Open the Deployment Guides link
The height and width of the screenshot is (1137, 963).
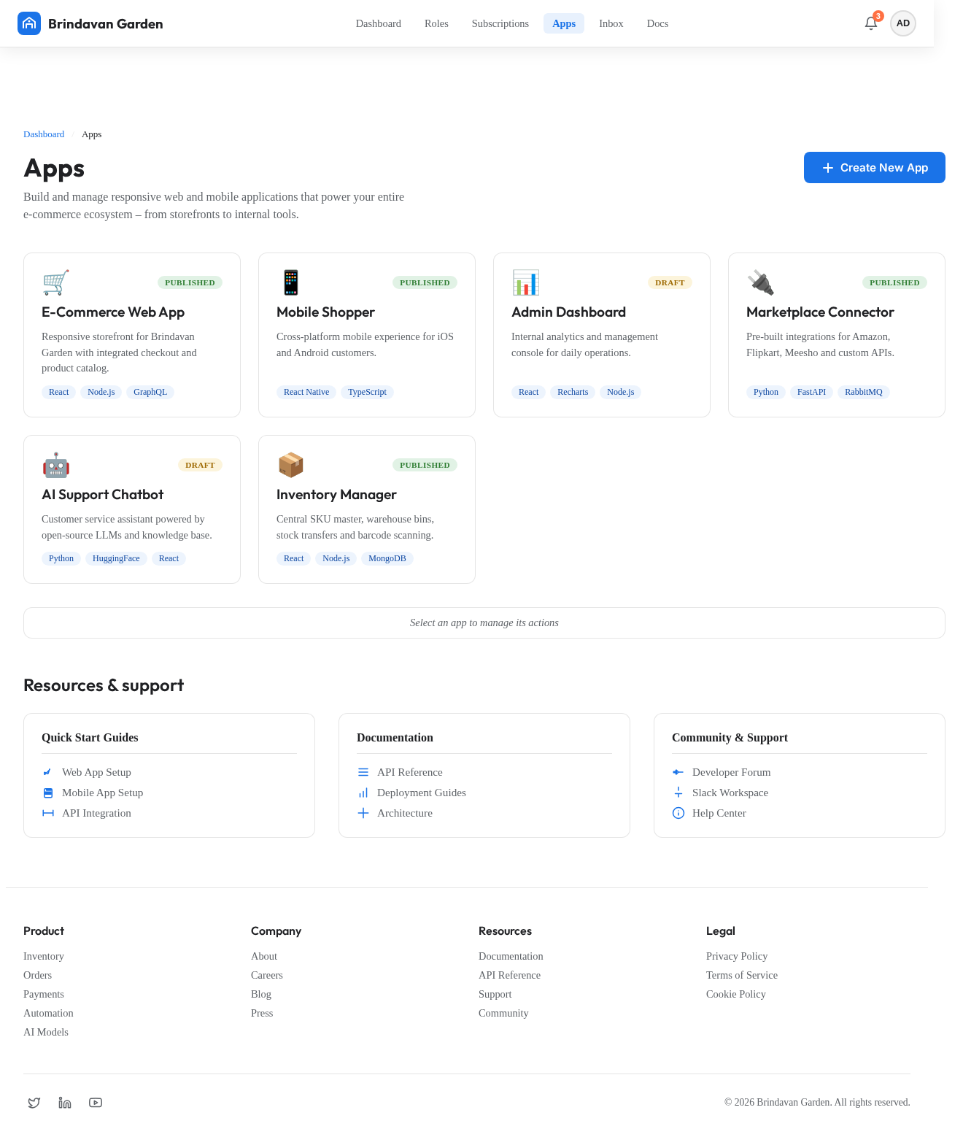[422, 793]
